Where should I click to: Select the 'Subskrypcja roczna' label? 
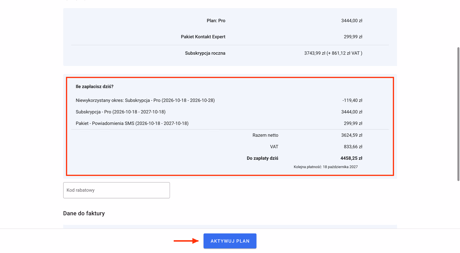(205, 53)
